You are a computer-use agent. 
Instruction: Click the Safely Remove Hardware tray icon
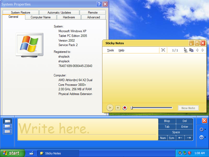[x=185, y=153]
